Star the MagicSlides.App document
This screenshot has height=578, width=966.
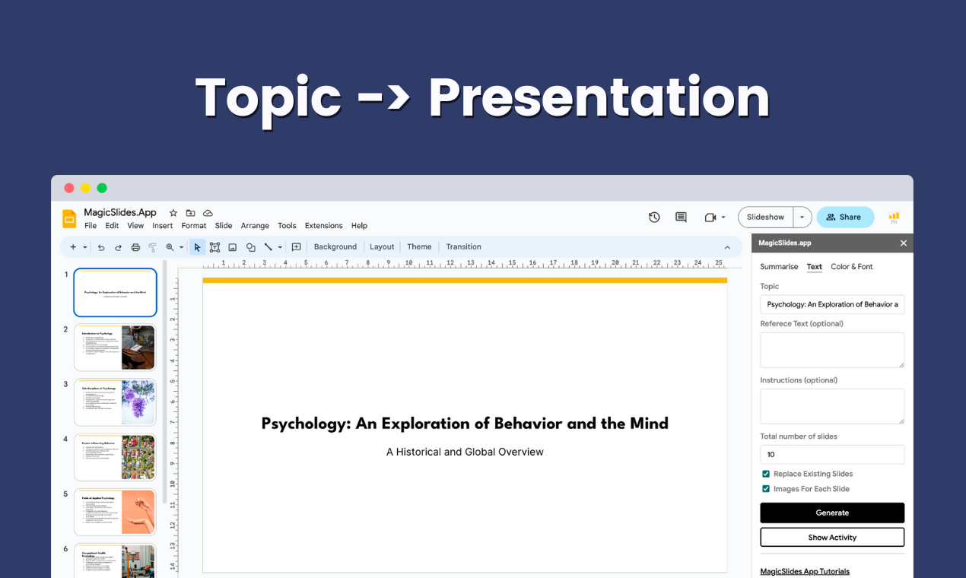tap(173, 213)
